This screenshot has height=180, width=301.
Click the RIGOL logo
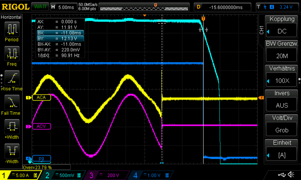[15, 7]
